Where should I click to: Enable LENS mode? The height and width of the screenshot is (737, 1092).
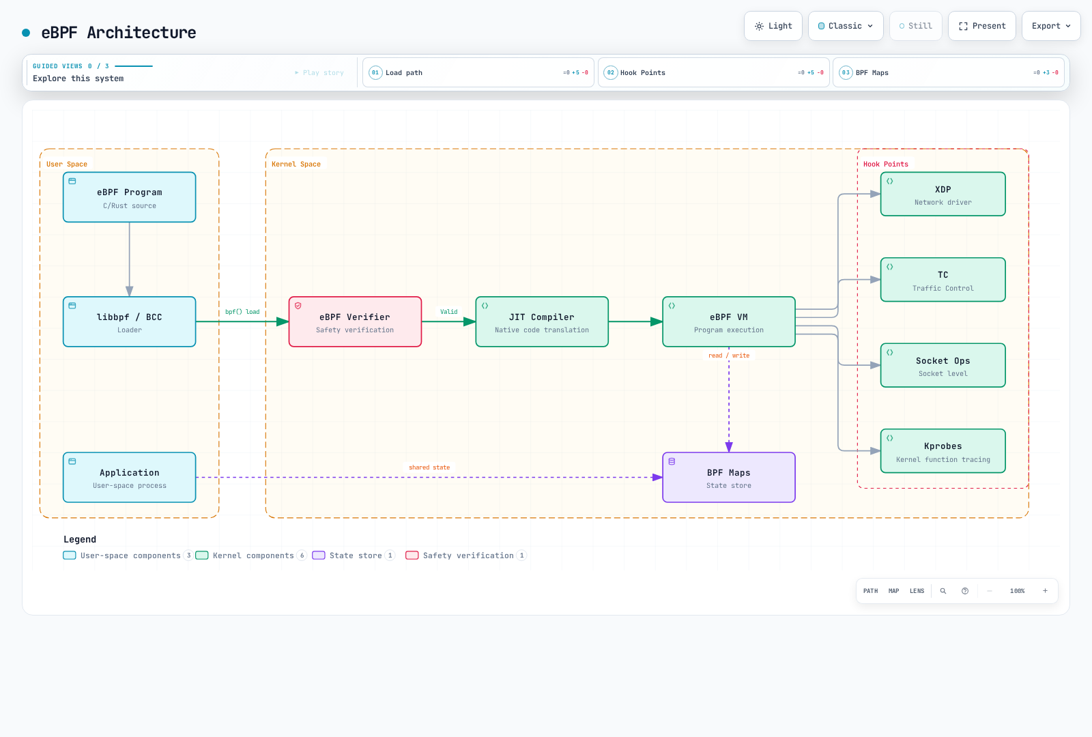tap(917, 591)
